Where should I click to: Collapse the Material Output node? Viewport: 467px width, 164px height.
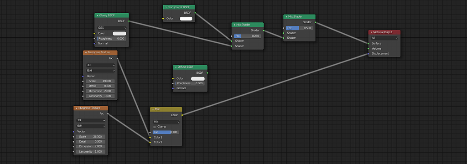click(x=371, y=32)
